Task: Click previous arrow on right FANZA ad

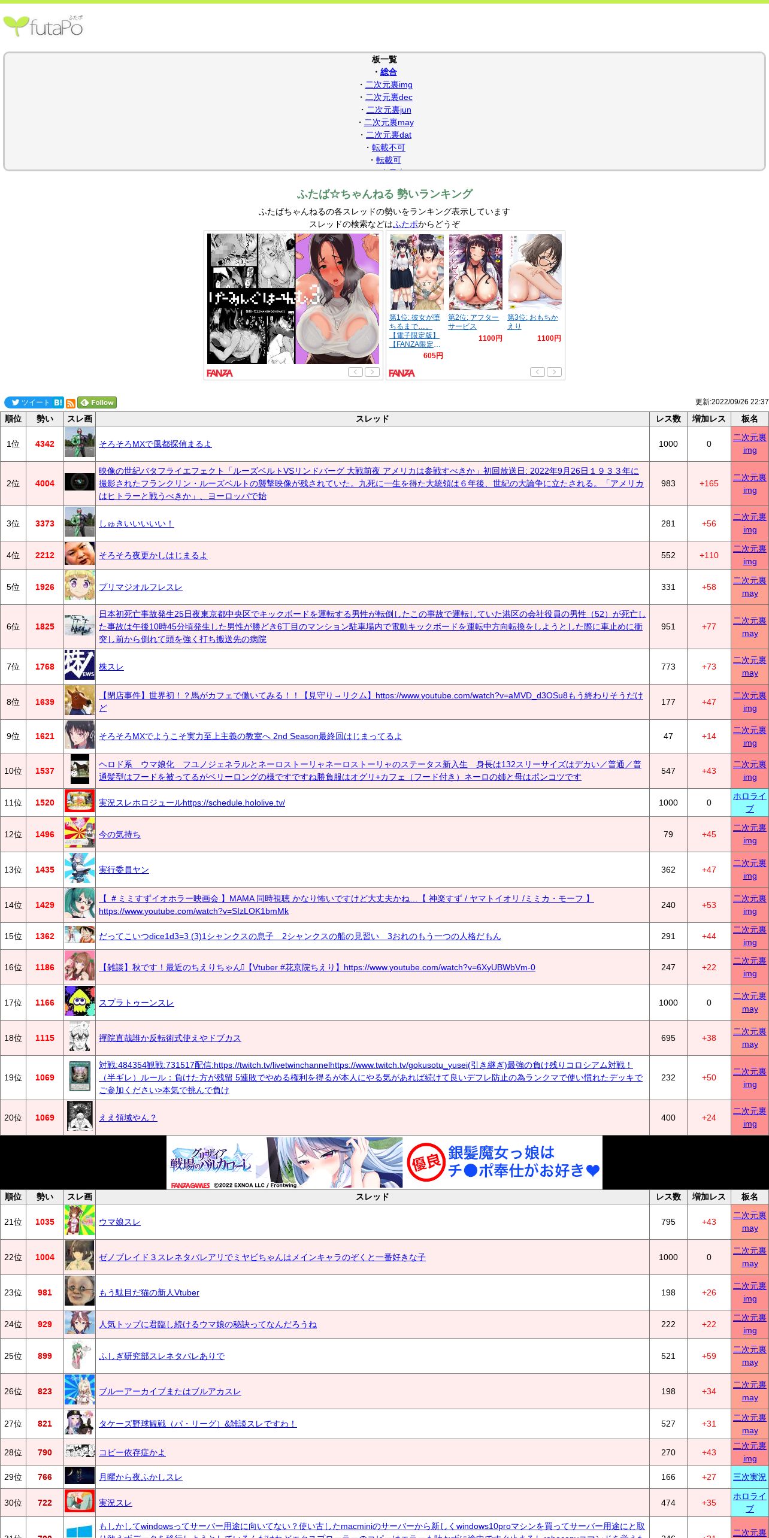Action: tap(537, 372)
